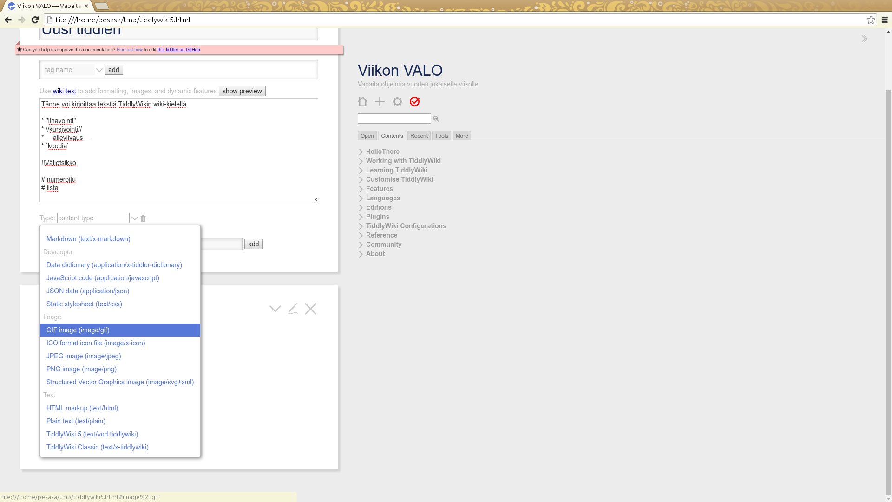The height and width of the screenshot is (502, 892).
Task: Select HTML markup (text/html)
Action: tap(120, 408)
